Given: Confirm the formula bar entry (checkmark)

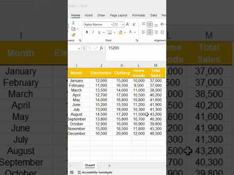Looking at the screenshot, I should tap(96, 48).
